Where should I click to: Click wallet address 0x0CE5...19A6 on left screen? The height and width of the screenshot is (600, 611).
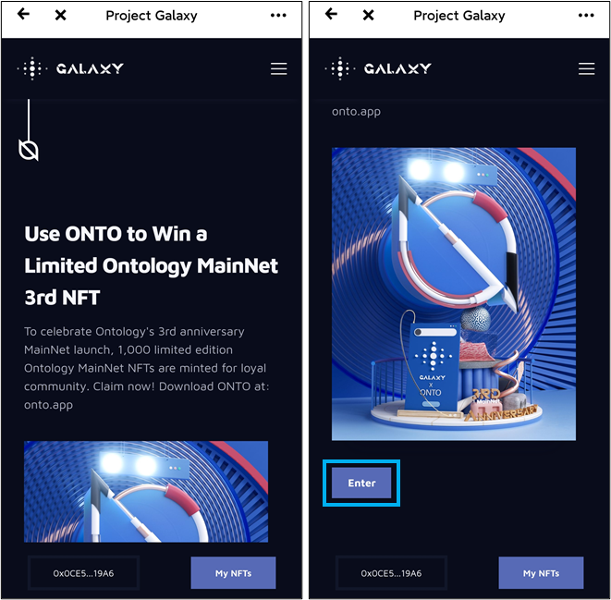(83, 573)
